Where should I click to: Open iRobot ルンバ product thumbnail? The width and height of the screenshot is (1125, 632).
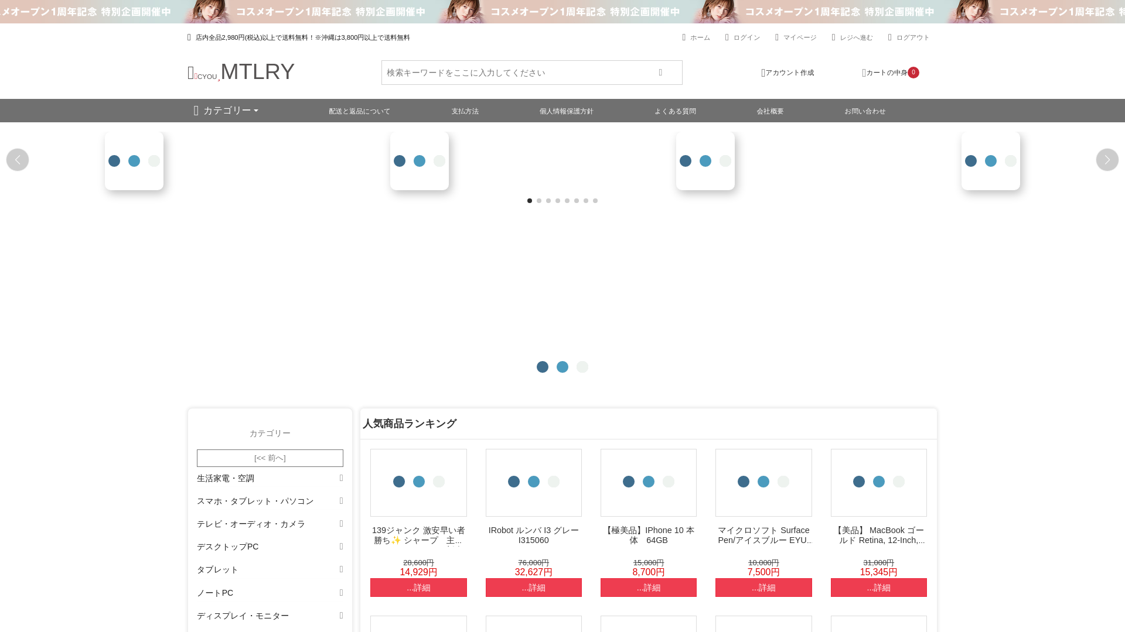tap(534, 483)
